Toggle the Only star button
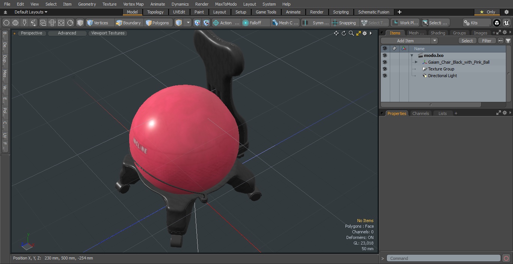The height and width of the screenshot is (264, 513). [x=487, y=12]
